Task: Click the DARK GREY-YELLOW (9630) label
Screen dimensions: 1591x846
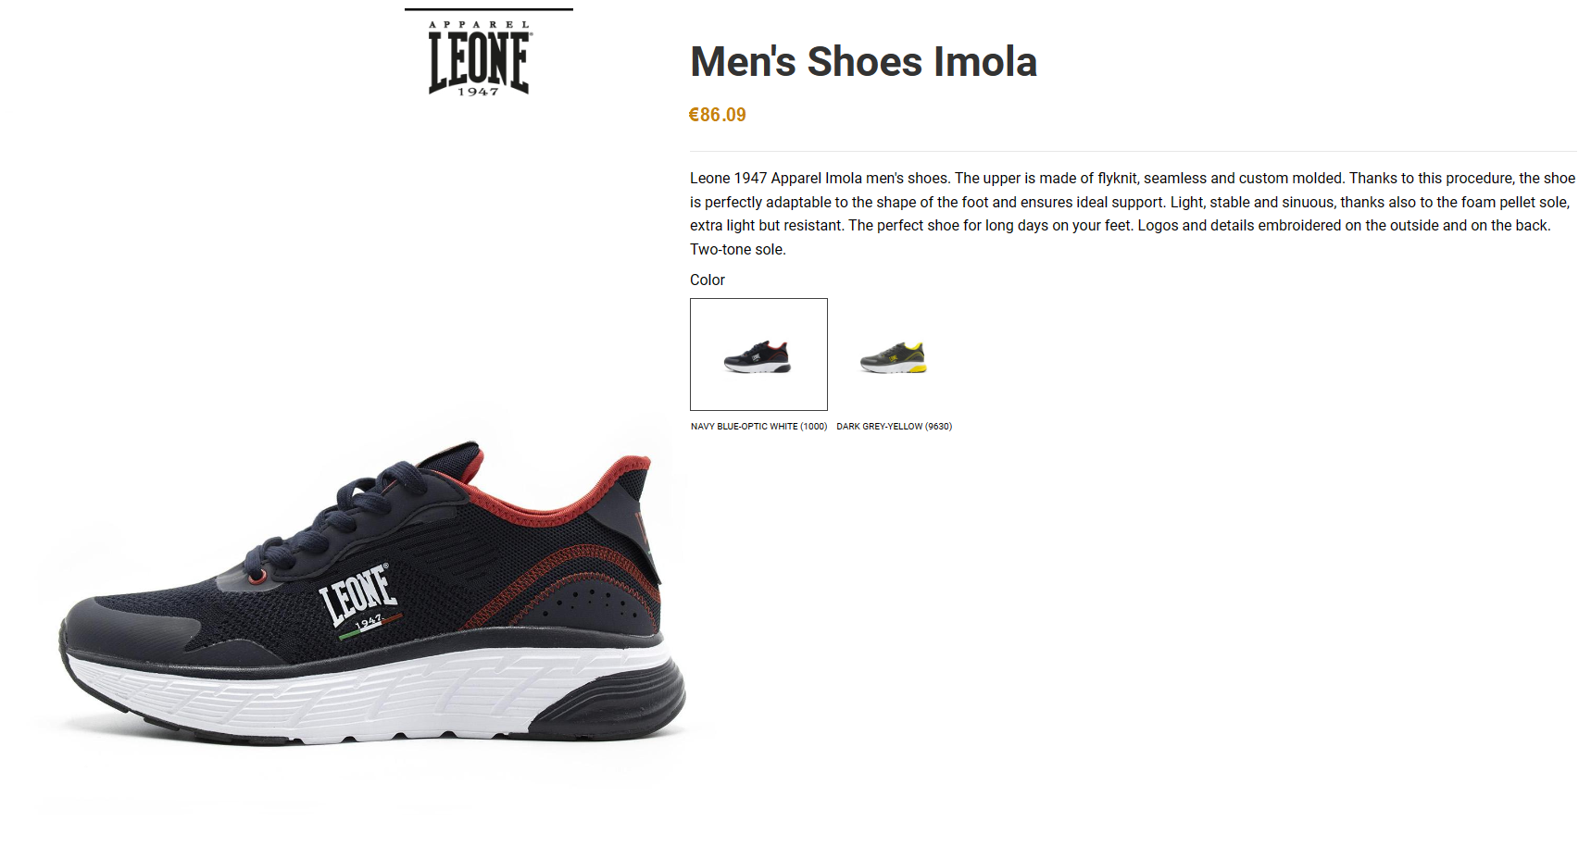Action: 894,427
